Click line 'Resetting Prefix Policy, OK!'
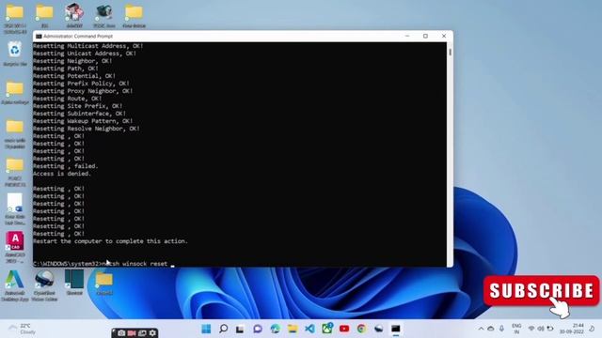 pos(81,84)
